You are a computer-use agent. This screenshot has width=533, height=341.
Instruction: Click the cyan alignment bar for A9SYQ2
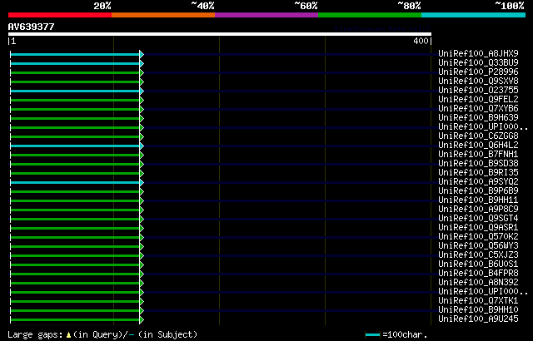tap(75, 182)
